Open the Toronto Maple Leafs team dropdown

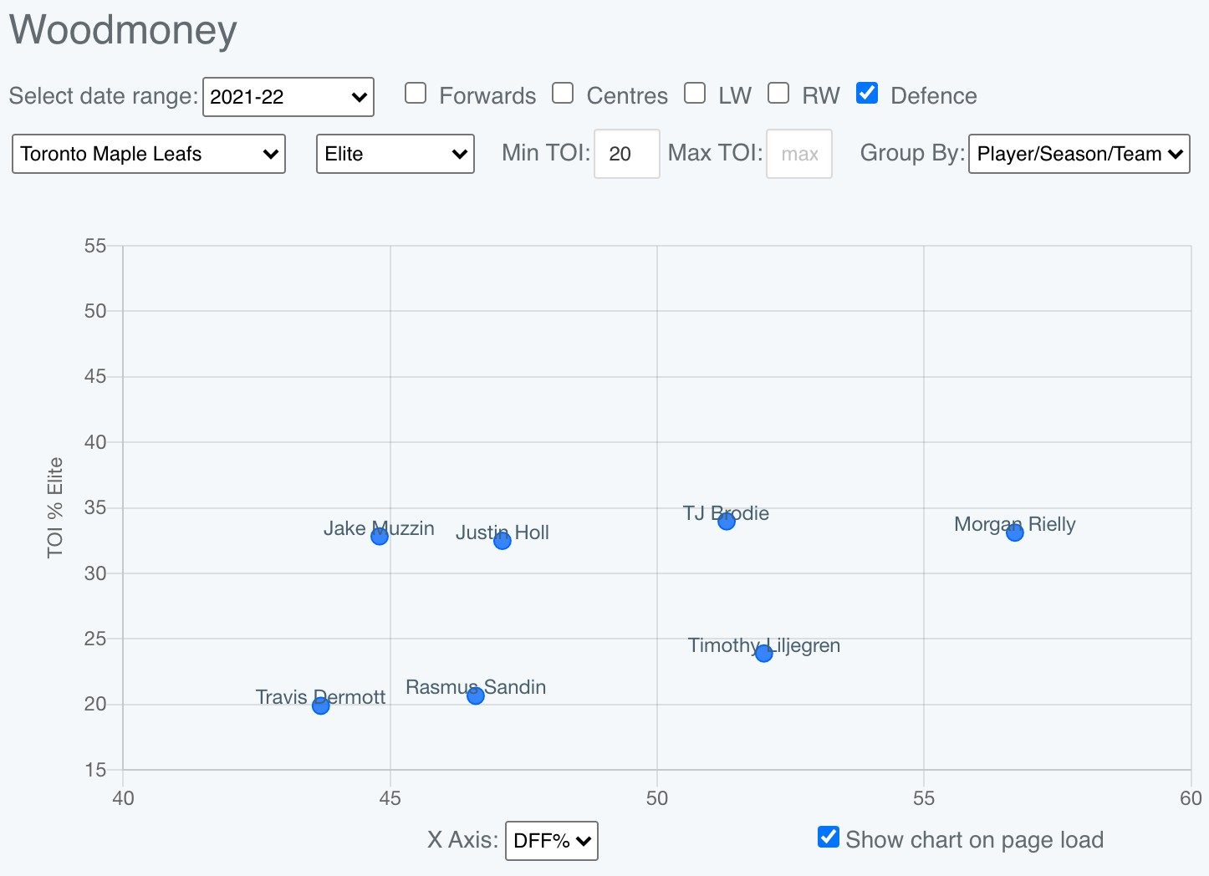149,154
